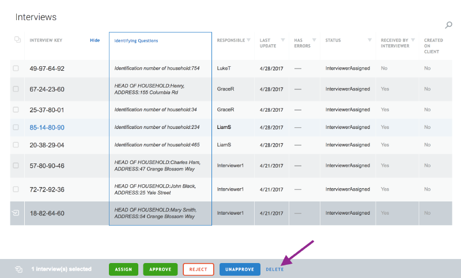This screenshot has height=278, width=461.
Task: Open the Has Errors filter dropdown
Action: coord(312,40)
